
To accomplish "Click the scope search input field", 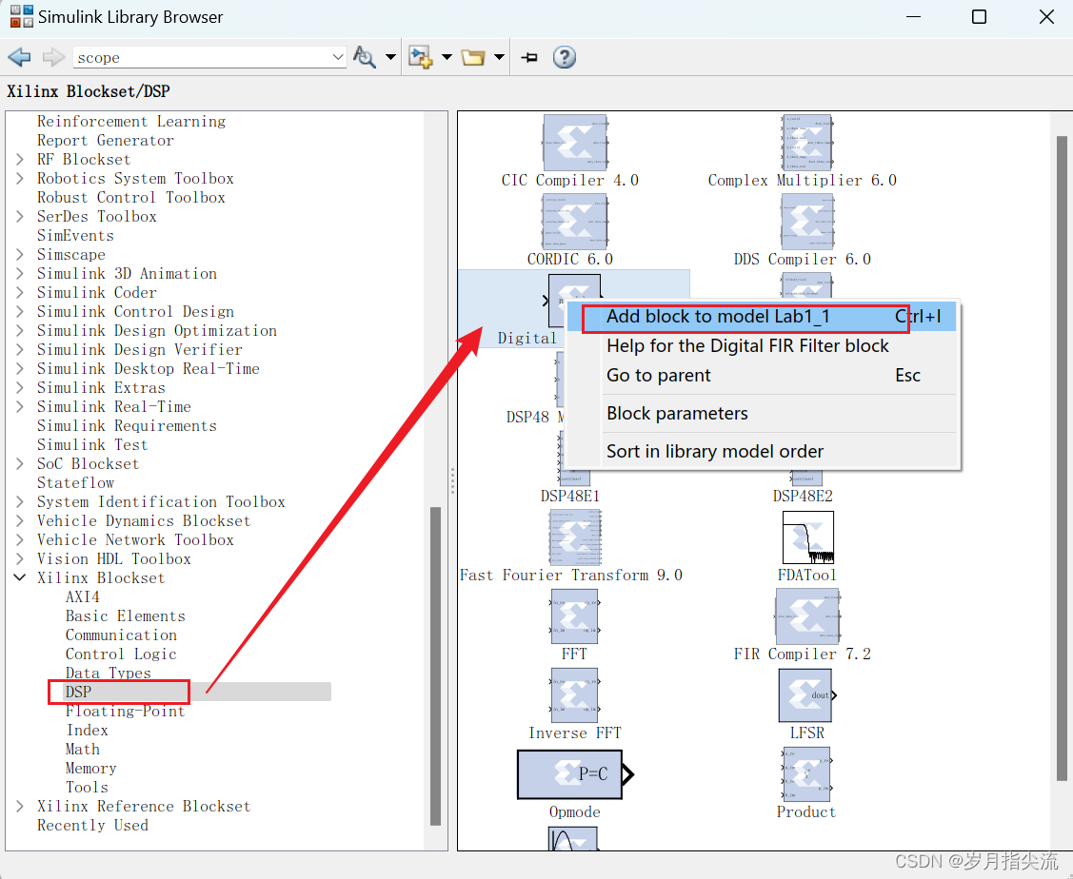I will pos(202,57).
